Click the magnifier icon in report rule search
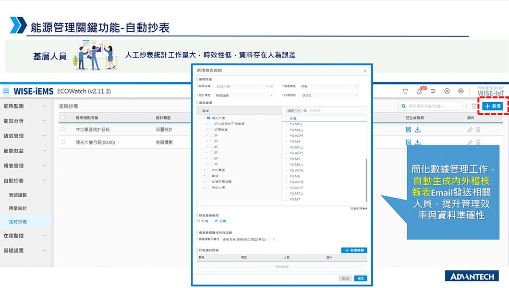 [403, 106]
